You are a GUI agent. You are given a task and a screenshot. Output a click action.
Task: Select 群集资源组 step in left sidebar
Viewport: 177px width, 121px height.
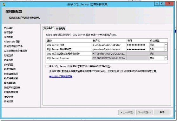pos(10,69)
